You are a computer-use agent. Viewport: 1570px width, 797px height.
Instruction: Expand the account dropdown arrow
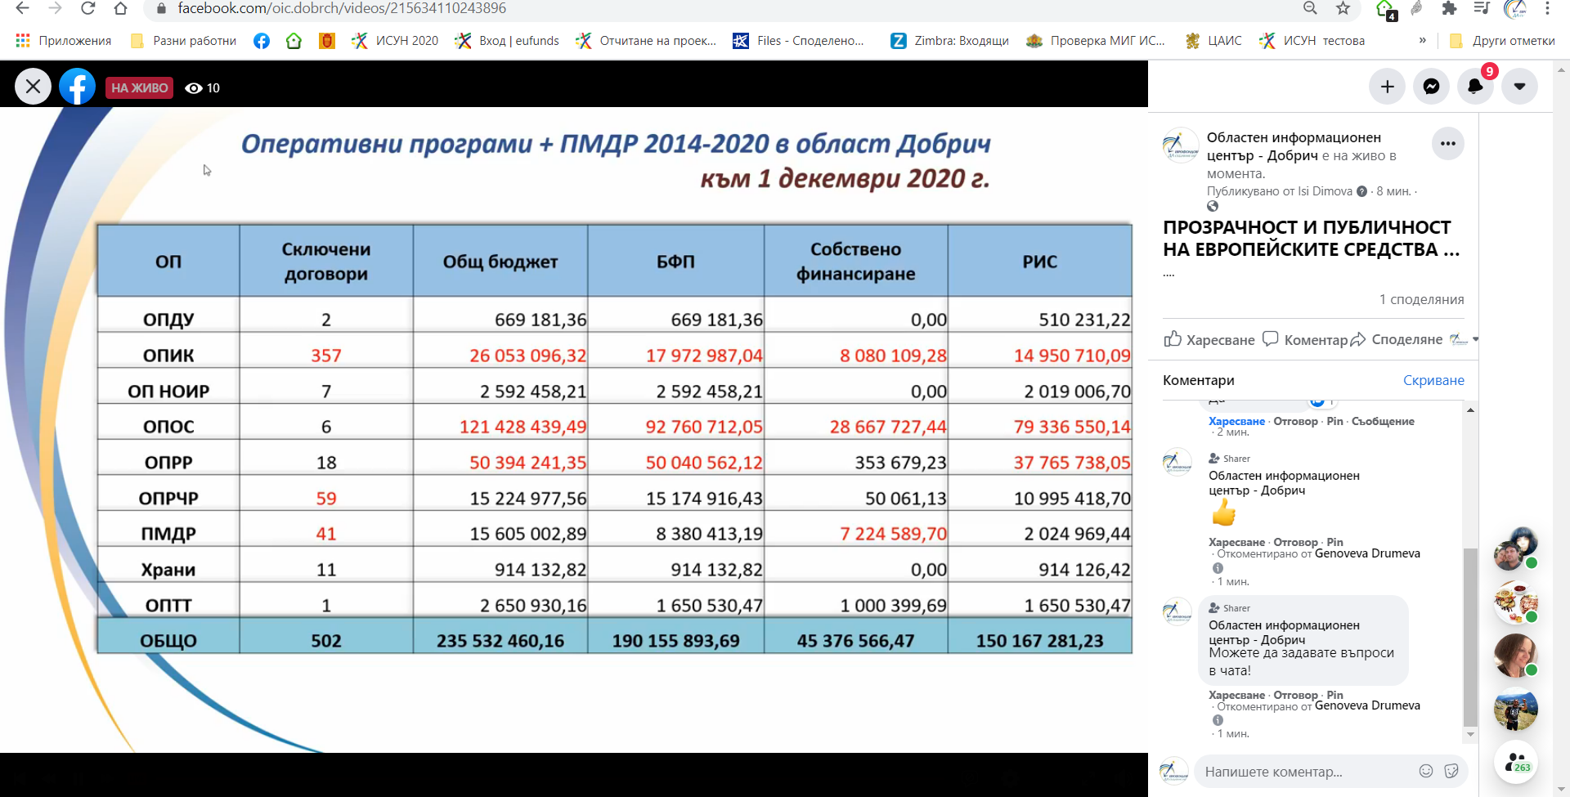1519,87
